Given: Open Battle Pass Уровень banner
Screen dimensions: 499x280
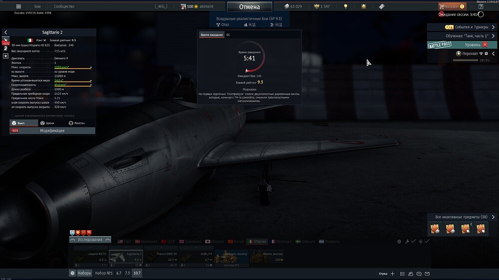Looking at the screenshot, I should 462,45.
